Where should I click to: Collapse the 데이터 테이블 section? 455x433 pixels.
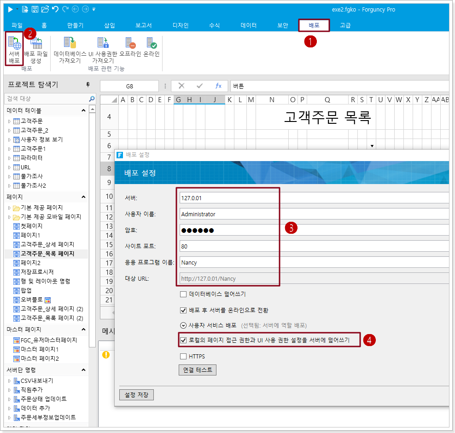tap(83, 110)
